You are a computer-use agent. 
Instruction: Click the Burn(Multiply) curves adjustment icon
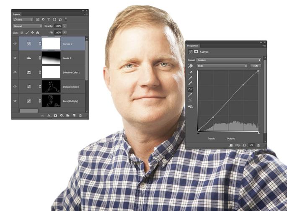29,101
